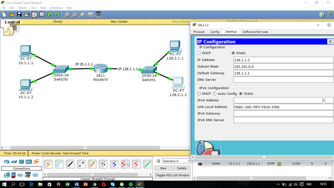Click the Undo green arrow icon
This screenshot has height=188, width=334.
pos(50,14)
